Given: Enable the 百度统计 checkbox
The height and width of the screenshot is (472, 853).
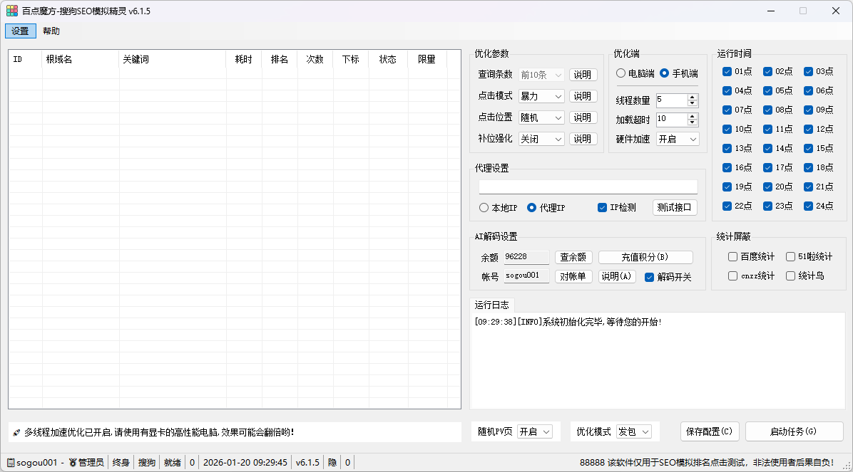Looking at the screenshot, I should tap(732, 256).
